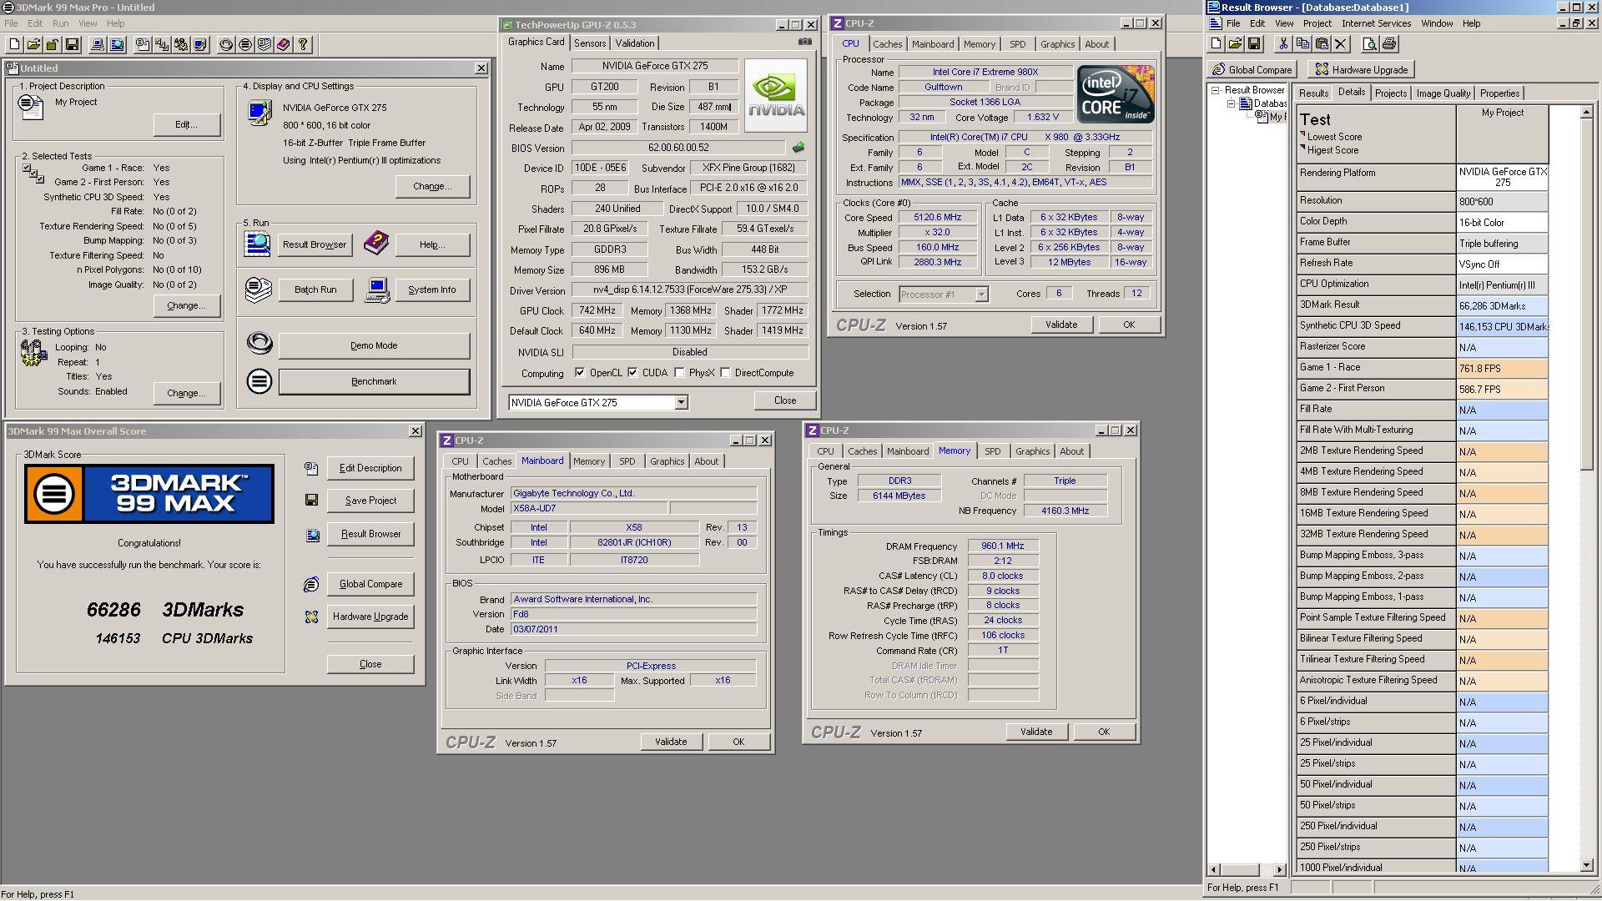Click Save icon in Result Browser toolbar
This screenshot has height=901, width=1602.
pos(1254,44)
